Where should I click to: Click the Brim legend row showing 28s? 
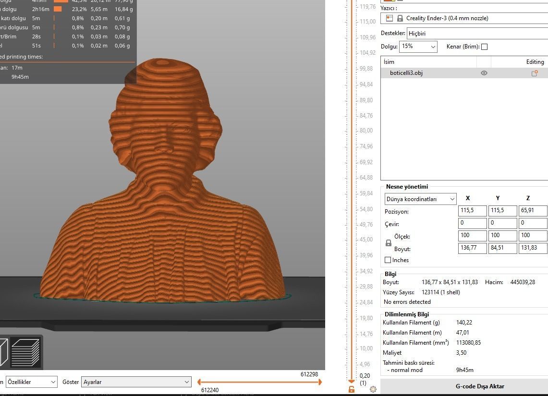(x=66, y=36)
